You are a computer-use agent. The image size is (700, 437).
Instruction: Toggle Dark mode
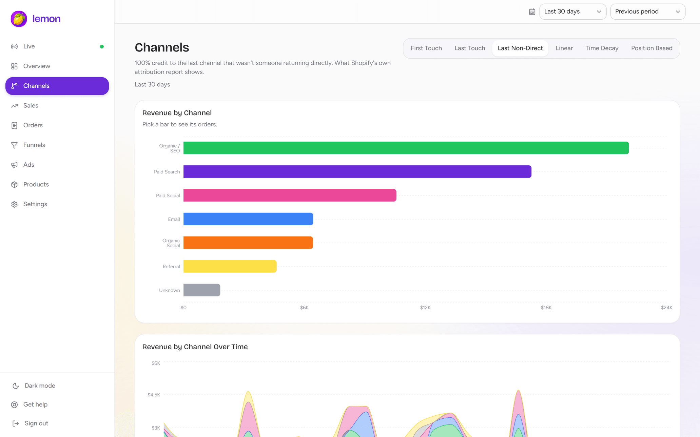pyautogui.click(x=57, y=386)
